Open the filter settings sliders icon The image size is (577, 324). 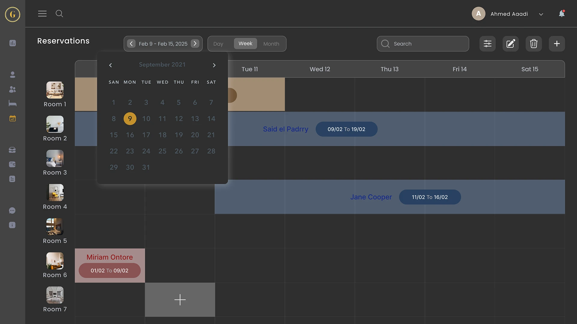tap(487, 44)
